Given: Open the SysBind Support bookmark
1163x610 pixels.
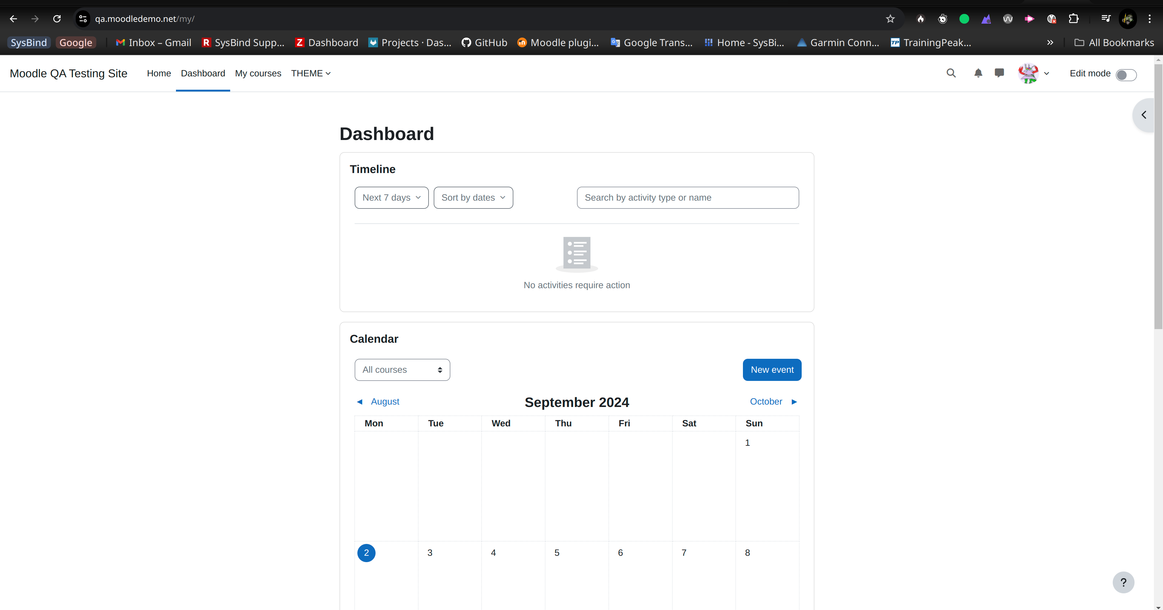Looking at the screenshot, I should tap(243, 42).
